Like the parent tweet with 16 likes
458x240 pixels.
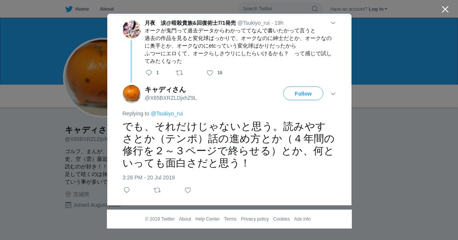pos(210,73)
